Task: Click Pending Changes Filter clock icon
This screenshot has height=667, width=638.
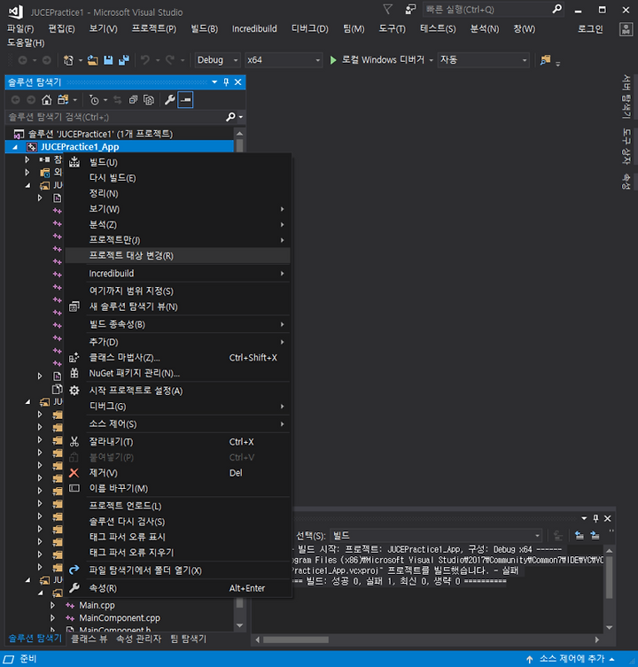Action: 94,100
